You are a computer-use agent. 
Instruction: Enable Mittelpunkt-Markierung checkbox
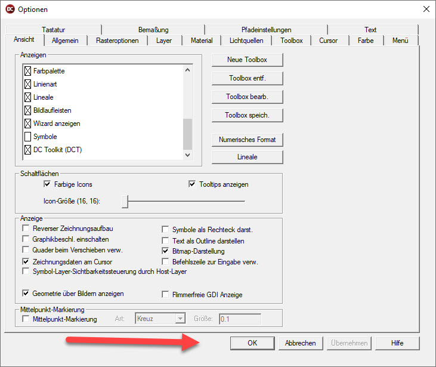[x=26, y=319]
